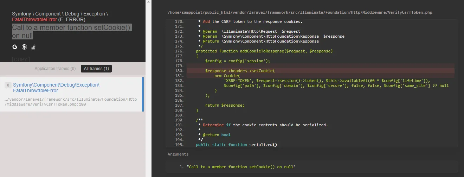Click line 181 'new Cookie(' code
464x177 pixels.
tap(227, 76)
